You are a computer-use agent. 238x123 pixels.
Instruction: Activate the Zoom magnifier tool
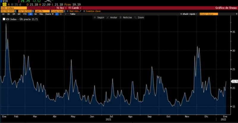point(136,18)
